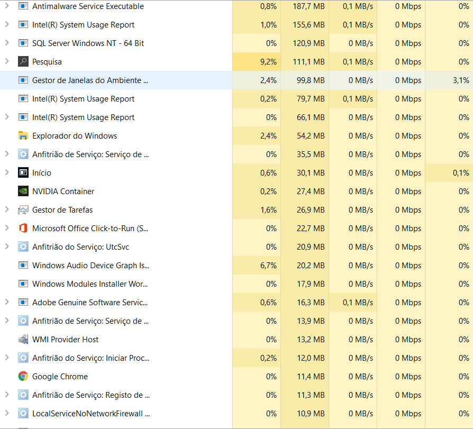473x429 pixels.
Task: Click the Windows Modules Installer Worker icon
Action: 23,284
